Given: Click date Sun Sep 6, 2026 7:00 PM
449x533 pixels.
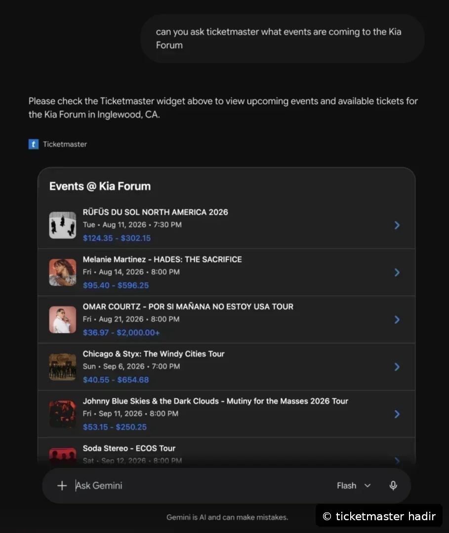Looking at the screenshot, I should coord(131,366).
